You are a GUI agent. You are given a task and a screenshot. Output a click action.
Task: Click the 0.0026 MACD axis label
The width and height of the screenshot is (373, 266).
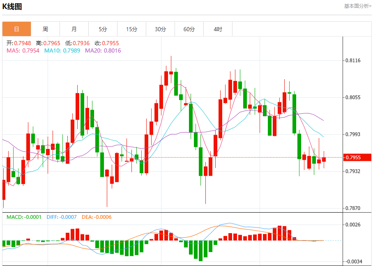[353, 225]
